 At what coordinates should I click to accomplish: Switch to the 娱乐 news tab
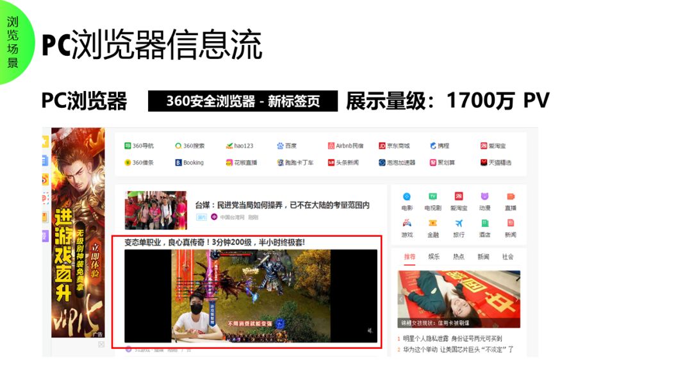[x=434, y=257]
